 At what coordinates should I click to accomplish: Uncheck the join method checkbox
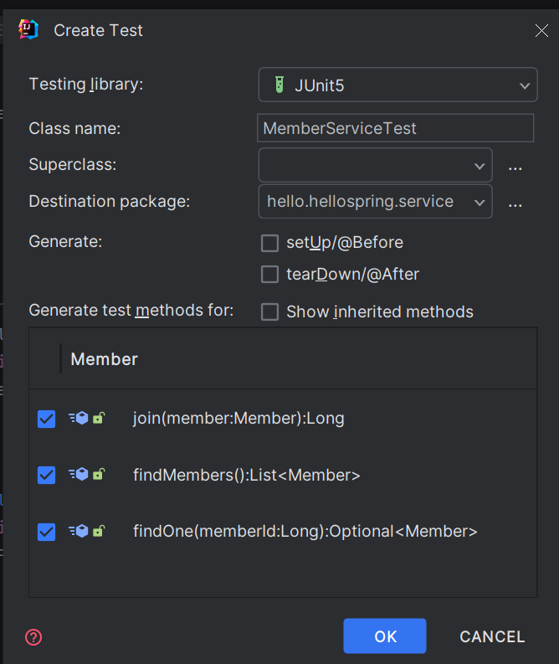47,419
